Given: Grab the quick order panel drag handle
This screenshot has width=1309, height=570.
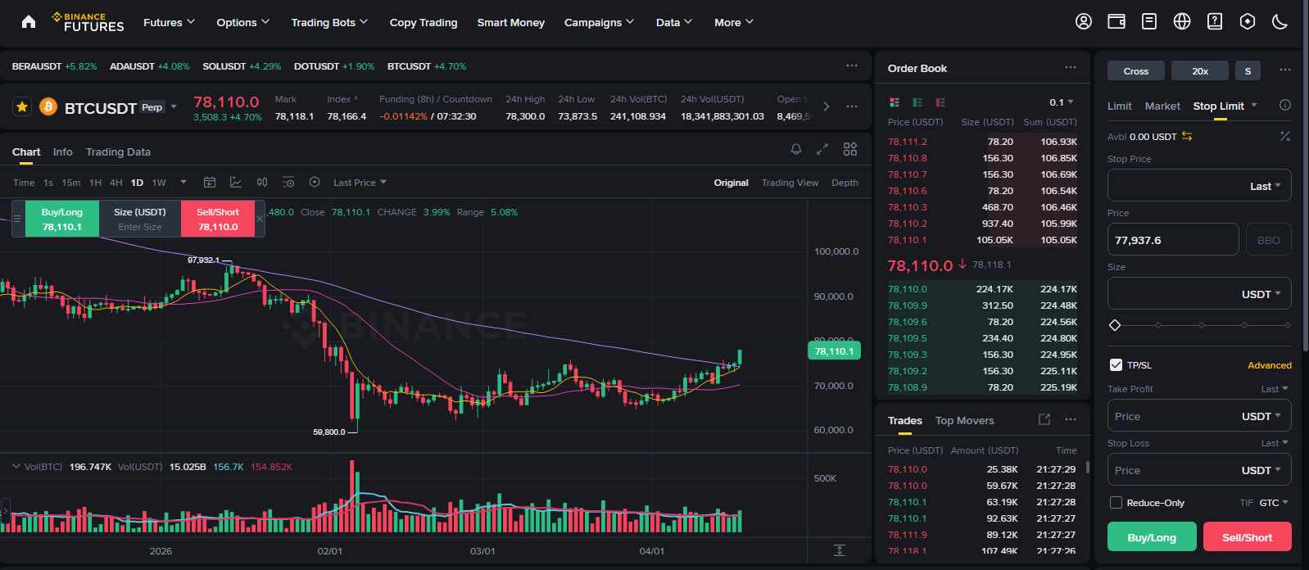Looking at the screenshot, I should [x=17, y=219].
